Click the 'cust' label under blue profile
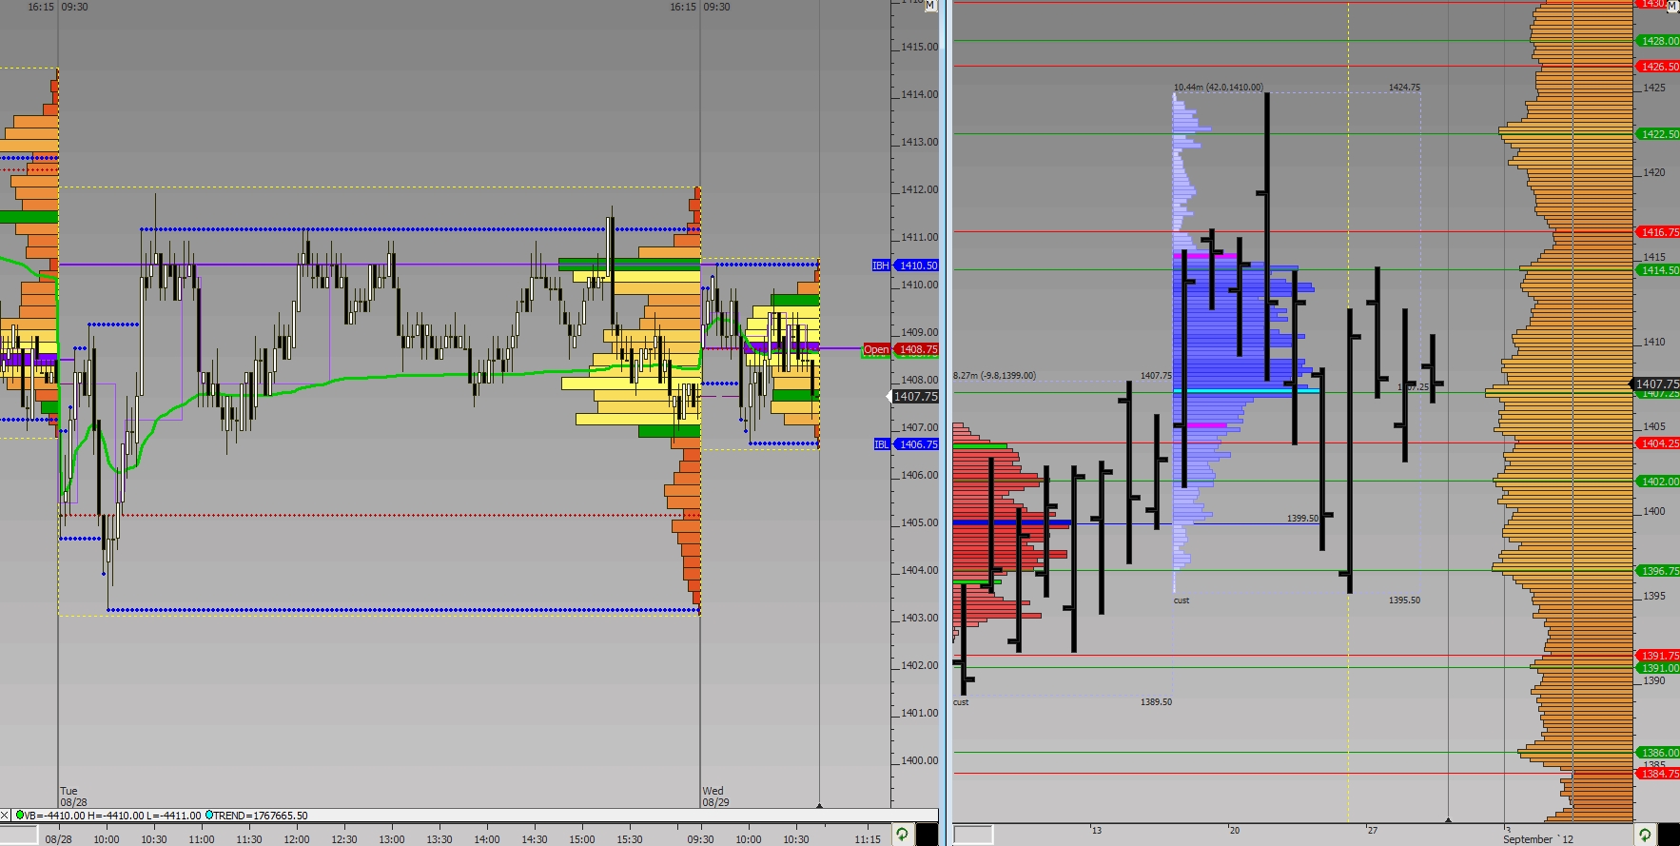Viewport: 1680px width, 846px height. [x=1182, y=600]
